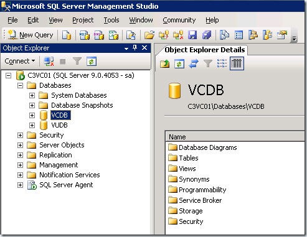Expand the Notification Services node

pos(20,175)
